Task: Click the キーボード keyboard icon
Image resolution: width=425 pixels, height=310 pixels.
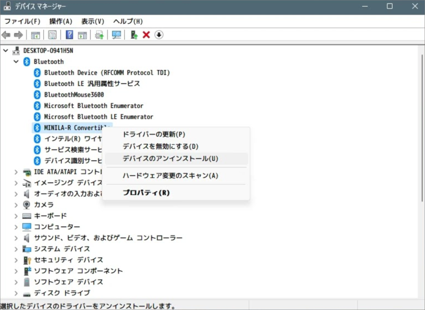Action: pyautogui.click(x=27, y=216)
